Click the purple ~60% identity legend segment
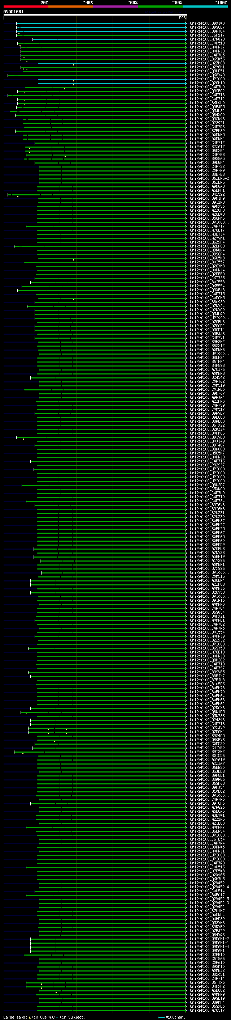 (116, 7)
